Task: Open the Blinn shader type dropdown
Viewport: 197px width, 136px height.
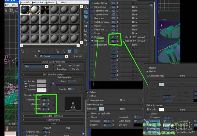Action: pyautogui.click(x=47, y=66)
